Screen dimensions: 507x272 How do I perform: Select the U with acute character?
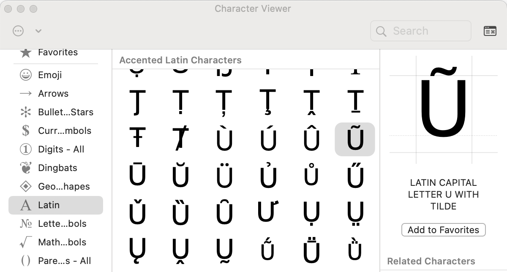[268, 139]
